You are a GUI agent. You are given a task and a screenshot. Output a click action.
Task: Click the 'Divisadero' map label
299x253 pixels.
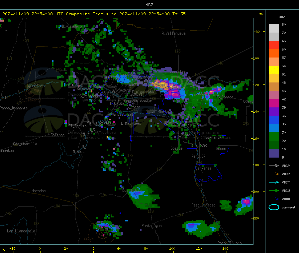click(72, 26)
